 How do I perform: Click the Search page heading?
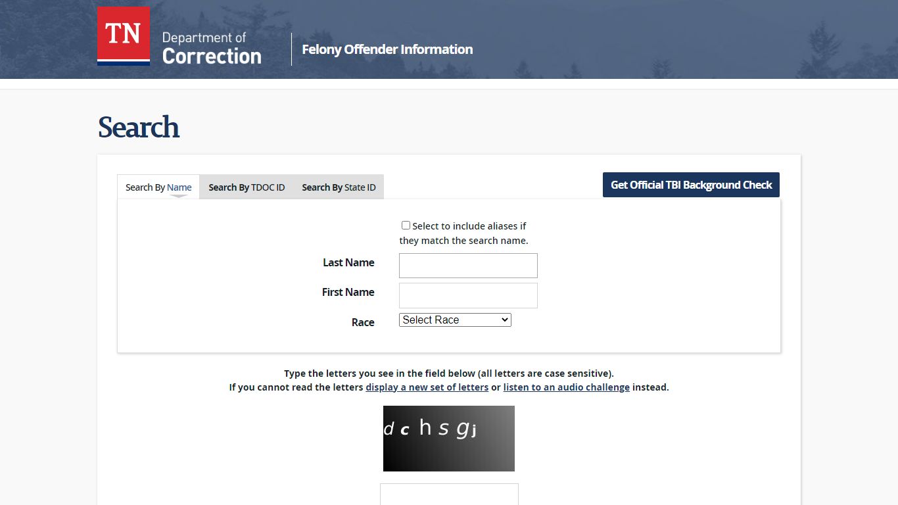pos(139,128)
